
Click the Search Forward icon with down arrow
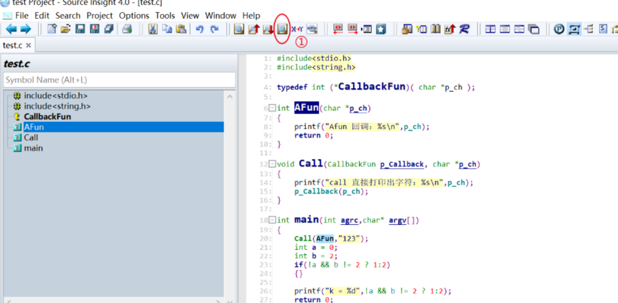[268, 29]
